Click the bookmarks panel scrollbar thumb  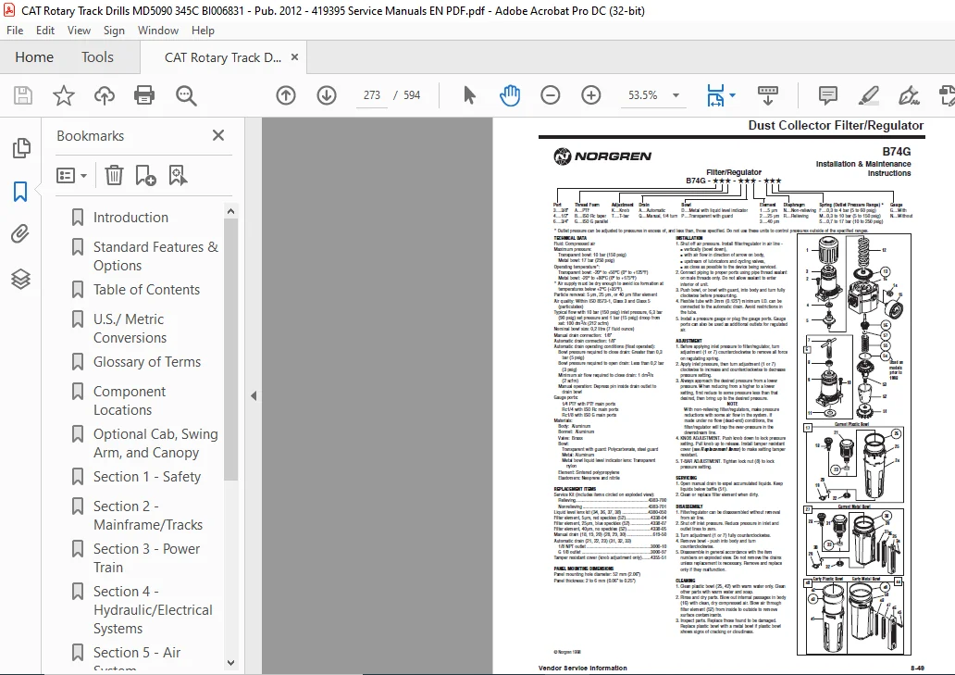230,350
